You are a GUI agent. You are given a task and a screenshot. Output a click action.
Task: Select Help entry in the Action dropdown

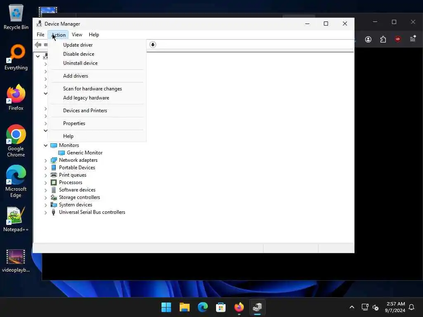click(x=68, y=136)
